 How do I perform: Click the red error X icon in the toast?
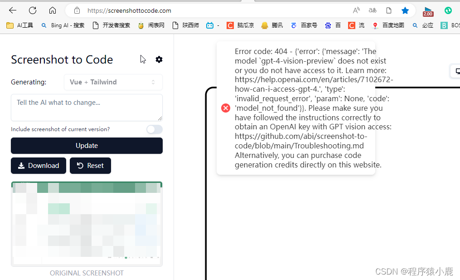point(226,108)
